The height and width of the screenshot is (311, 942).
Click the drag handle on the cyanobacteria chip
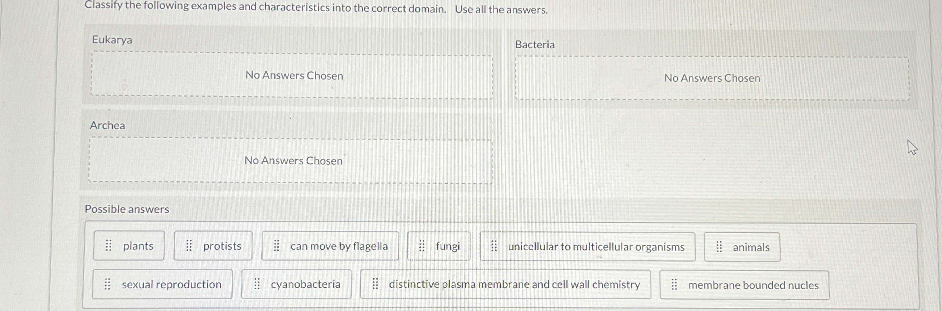(x=257, y=284)
